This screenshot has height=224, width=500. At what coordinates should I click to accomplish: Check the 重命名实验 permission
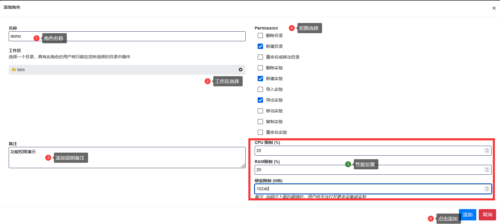pyautogui.click(x=260, y=132)
